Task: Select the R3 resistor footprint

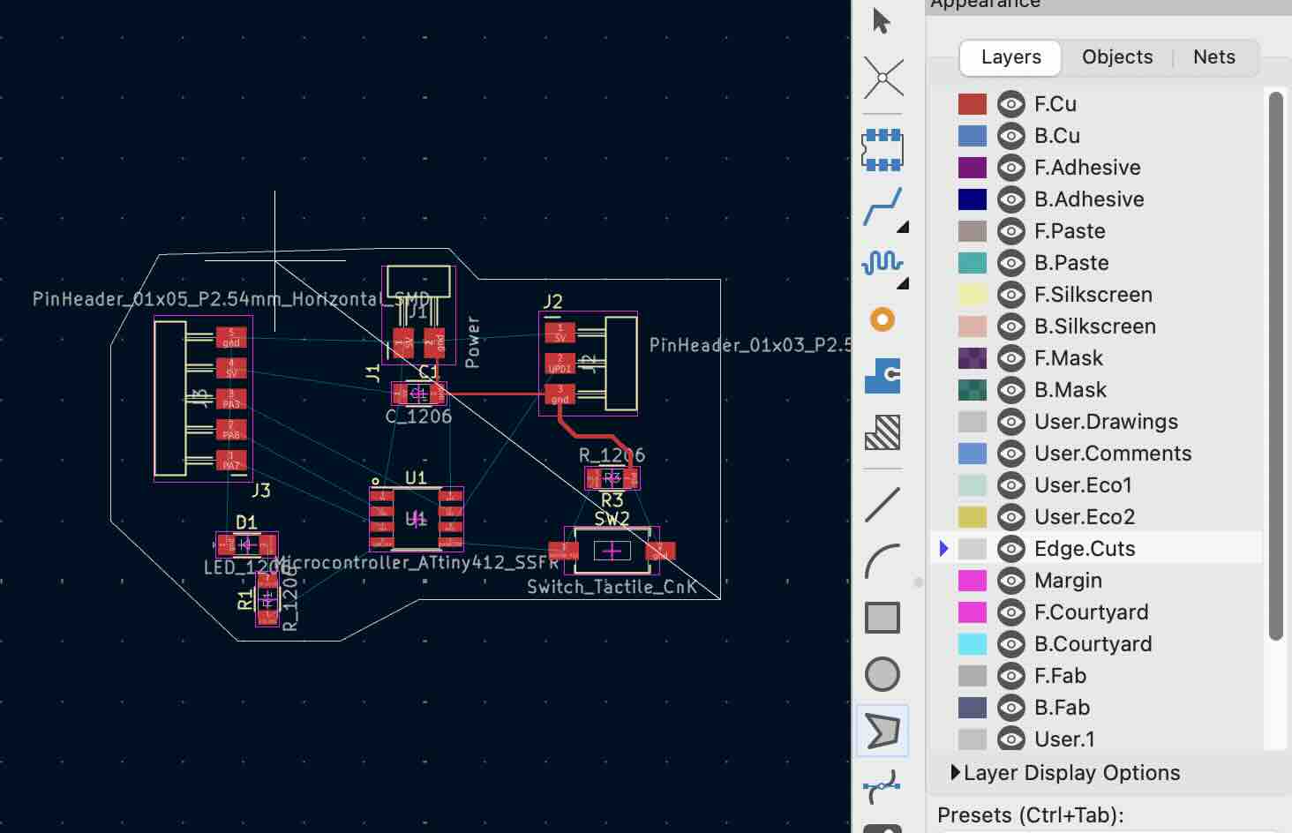Action: coord(612,478)
